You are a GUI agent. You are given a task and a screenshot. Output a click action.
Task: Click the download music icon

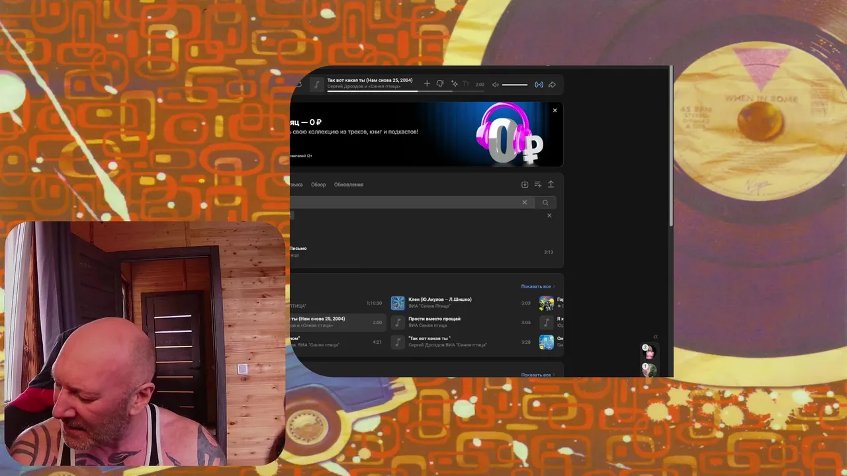pos(525,184)
